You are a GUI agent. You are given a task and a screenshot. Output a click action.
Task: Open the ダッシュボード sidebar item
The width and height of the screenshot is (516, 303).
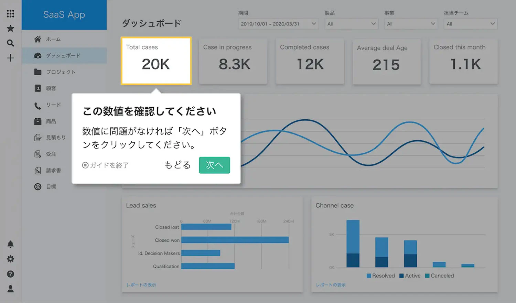pos(64,55)
